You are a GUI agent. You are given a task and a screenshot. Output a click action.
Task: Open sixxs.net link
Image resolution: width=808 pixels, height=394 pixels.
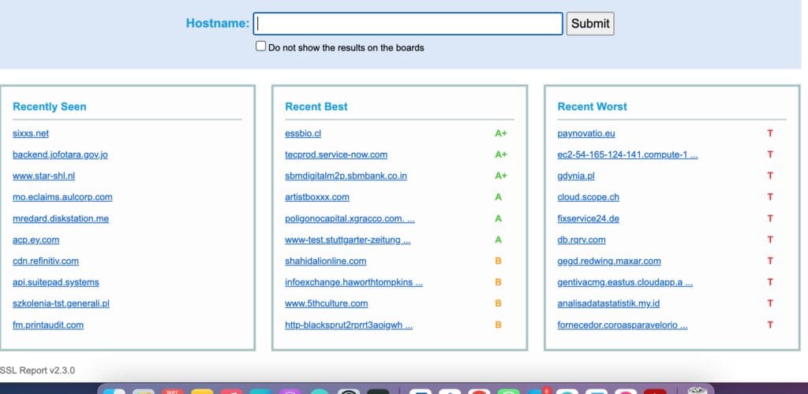point(31,133)
